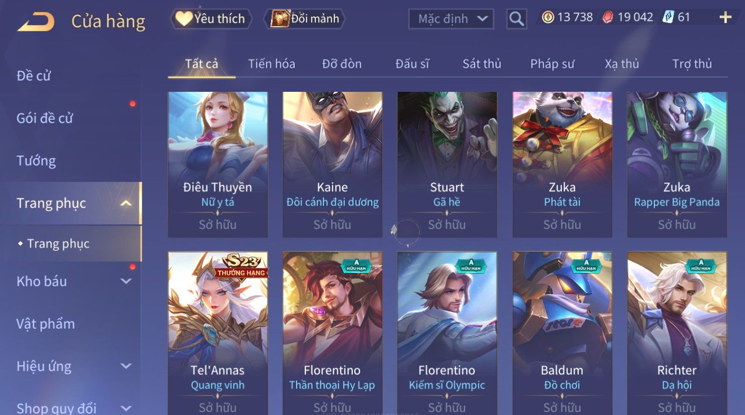Select the Tel'Annas Quang vinh skin card
This screenshot has width=745, height=415.
pos(218,333)
